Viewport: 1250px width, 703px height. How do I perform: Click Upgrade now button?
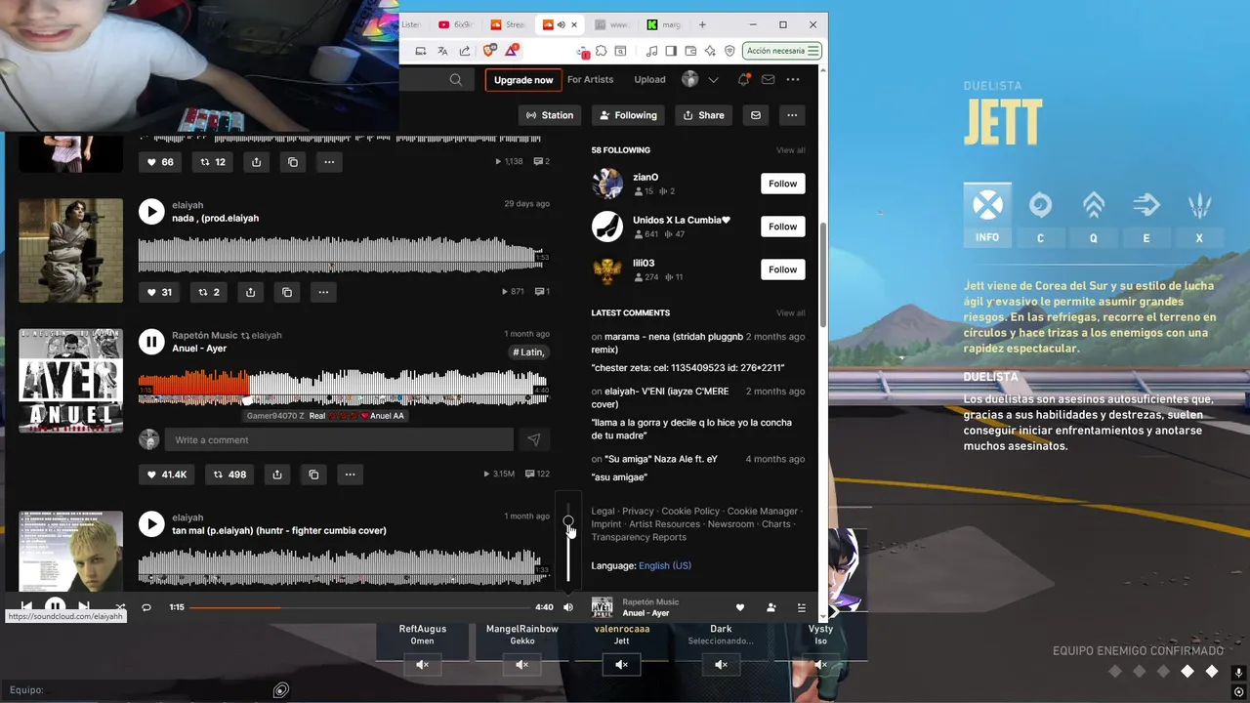point(523,80)
